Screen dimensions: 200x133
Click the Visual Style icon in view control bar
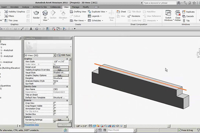pyautogui.click(x=94, y=126)
